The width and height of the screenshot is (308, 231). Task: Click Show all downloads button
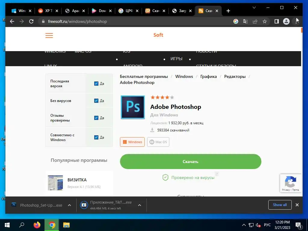[280, 205]
